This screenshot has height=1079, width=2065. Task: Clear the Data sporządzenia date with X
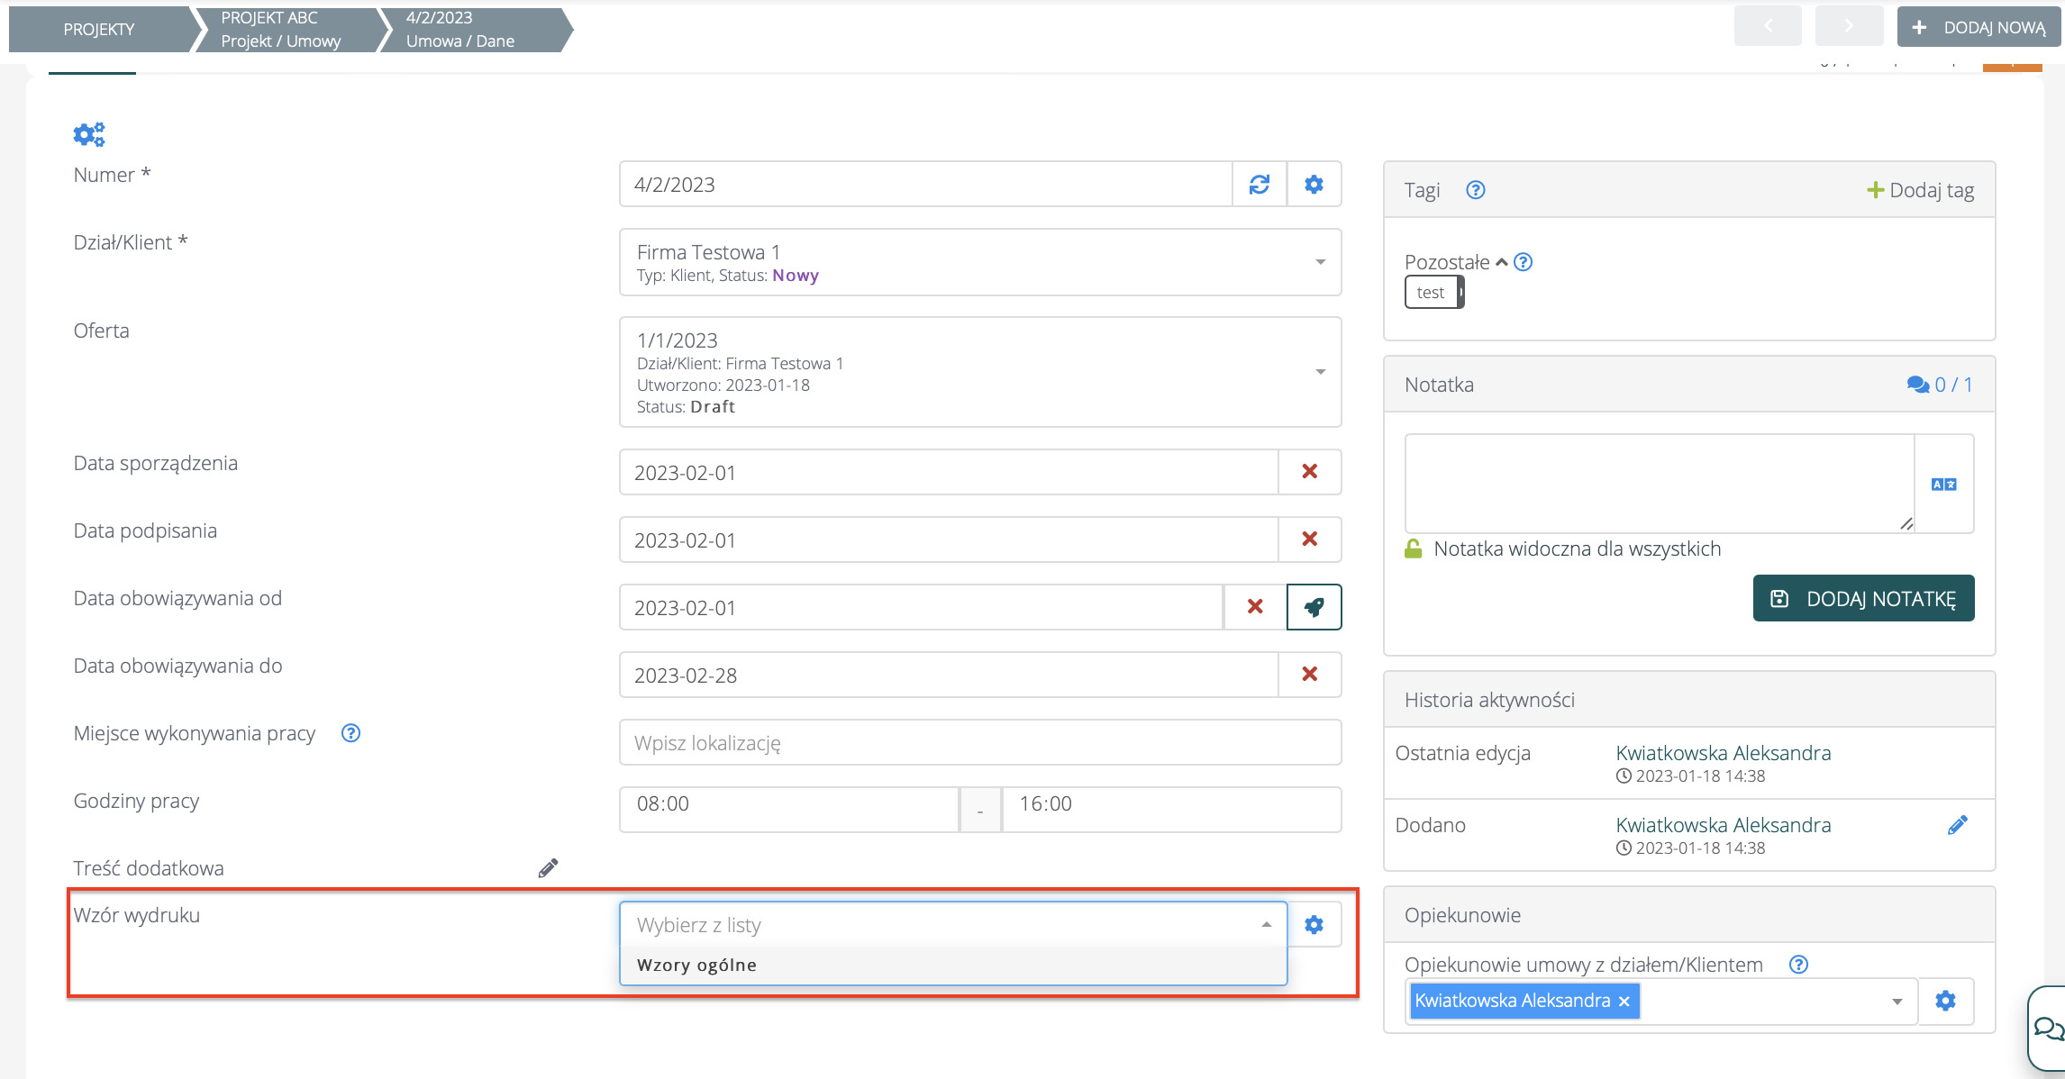[1309, 472]
